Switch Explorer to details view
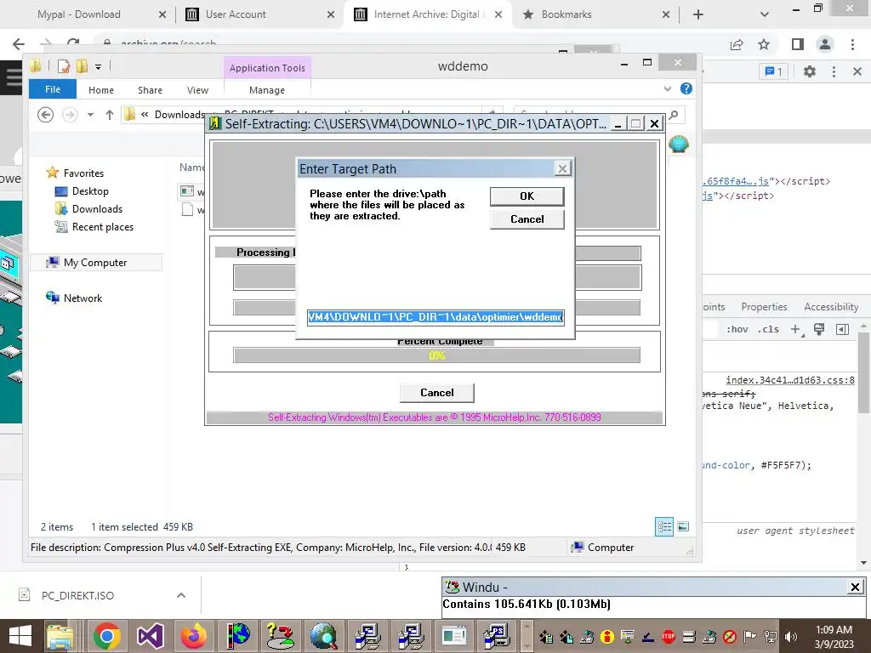Viewport: 871px width, 653px height. pyautogui.click(x=664, y=526)
